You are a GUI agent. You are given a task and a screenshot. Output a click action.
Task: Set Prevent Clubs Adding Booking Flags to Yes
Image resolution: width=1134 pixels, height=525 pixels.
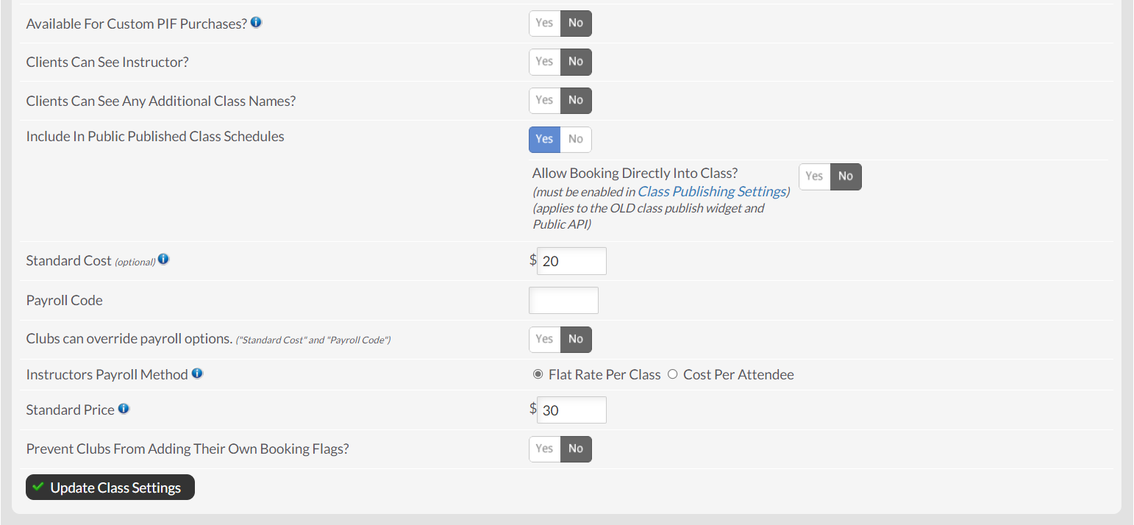pyautogui.click(x=544, y=449)
